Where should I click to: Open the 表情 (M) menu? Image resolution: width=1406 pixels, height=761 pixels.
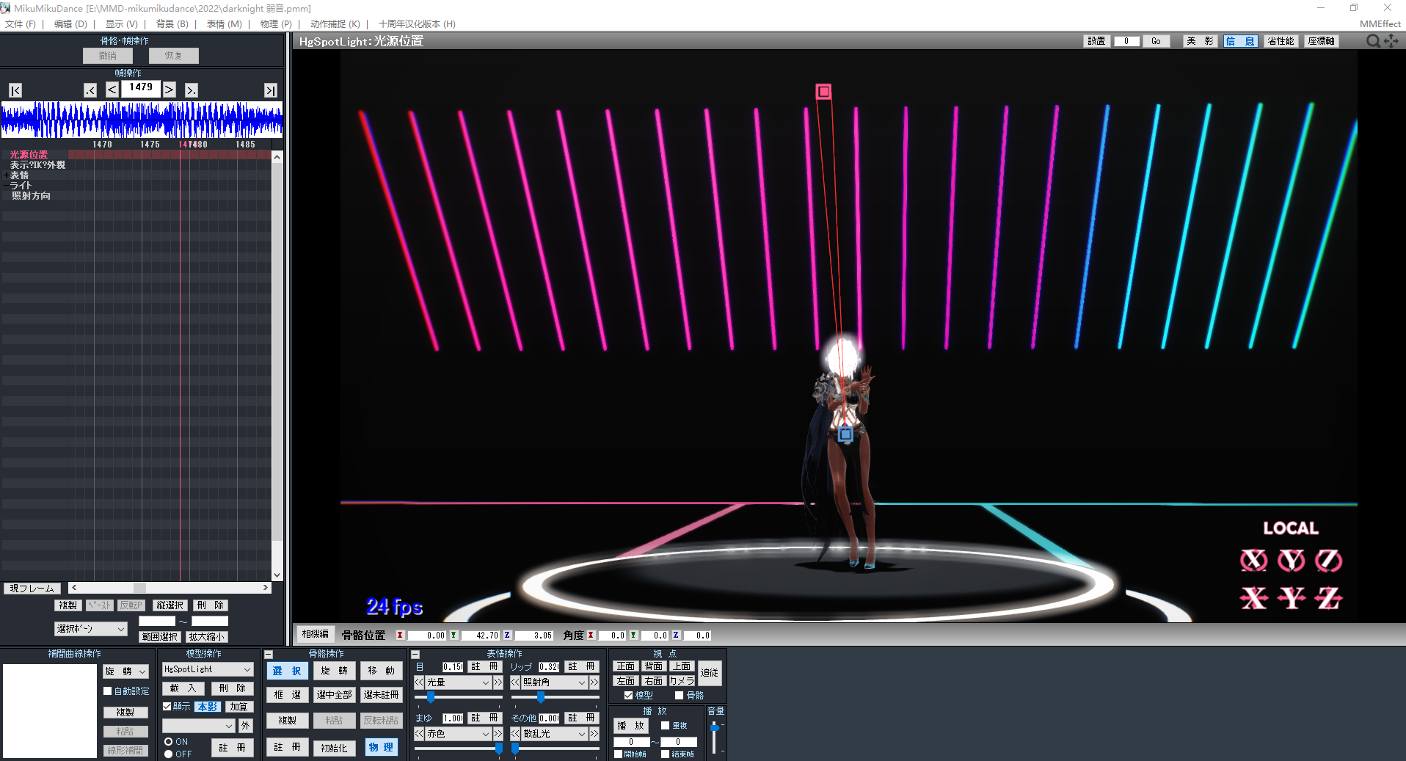pos(222,23)
